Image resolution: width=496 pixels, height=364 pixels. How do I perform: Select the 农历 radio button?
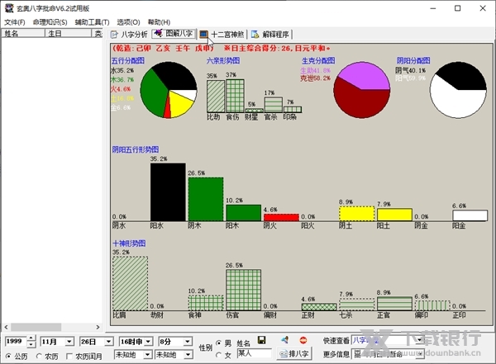40,356
